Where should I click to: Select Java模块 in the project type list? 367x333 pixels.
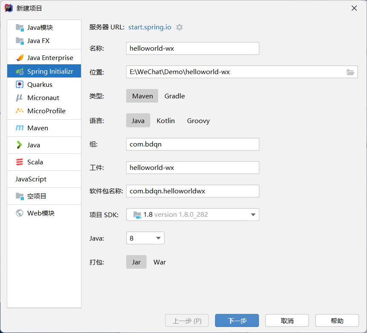(x=44, y=28)
